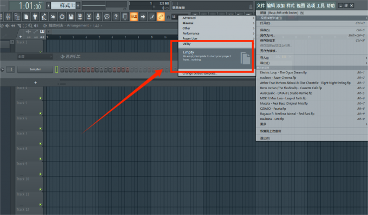Click the Sampler channel number 1 field
Image resolution: width=368 pixels, height=215 pixels.
click(11, 69)
